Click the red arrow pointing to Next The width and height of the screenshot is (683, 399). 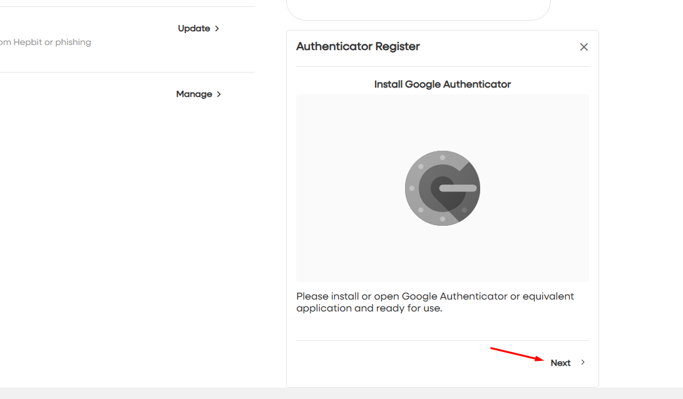516,354
